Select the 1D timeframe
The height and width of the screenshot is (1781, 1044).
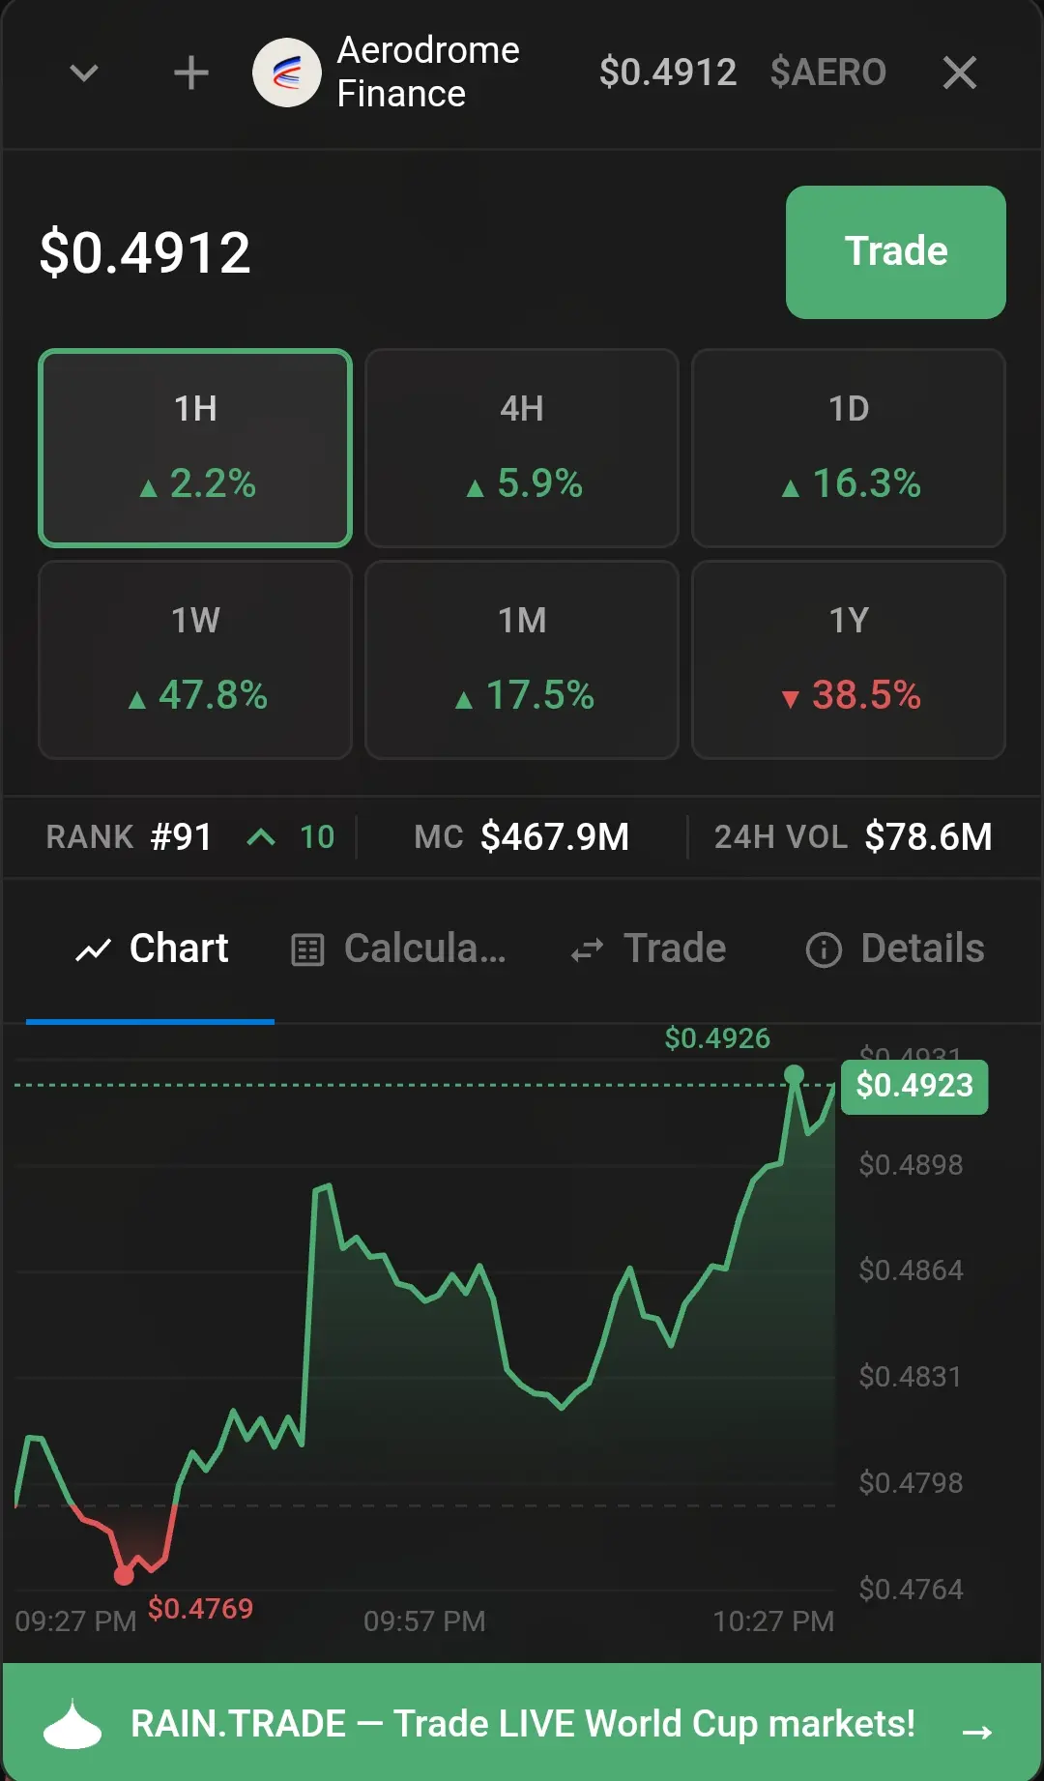pos(849,448)
